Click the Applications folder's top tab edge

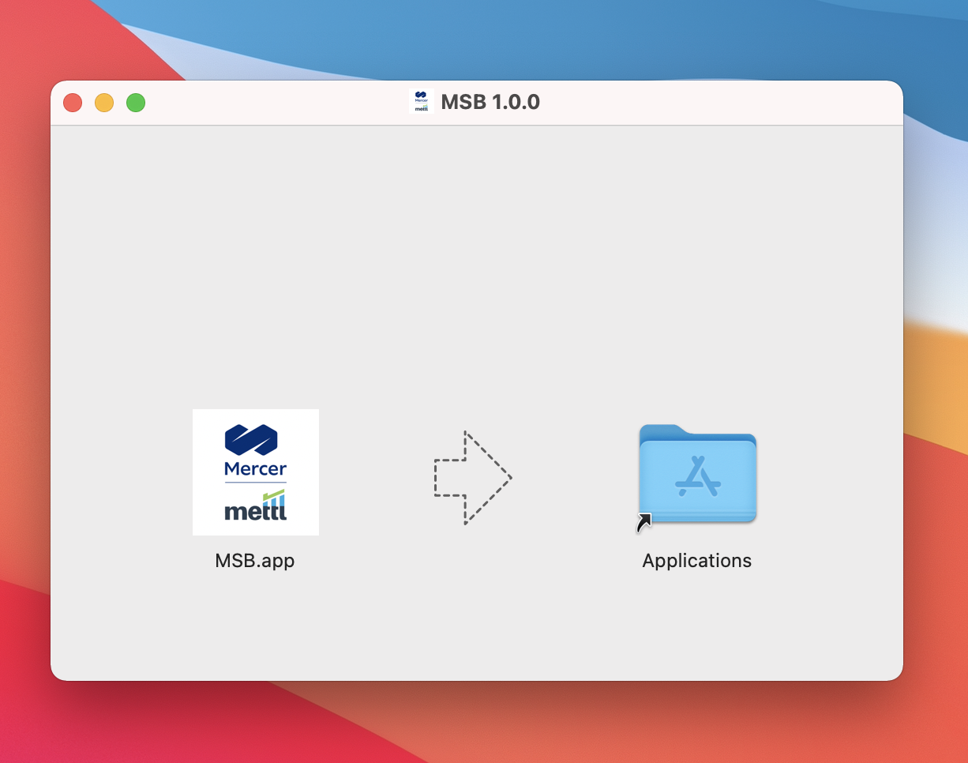[x=660, y=429]
